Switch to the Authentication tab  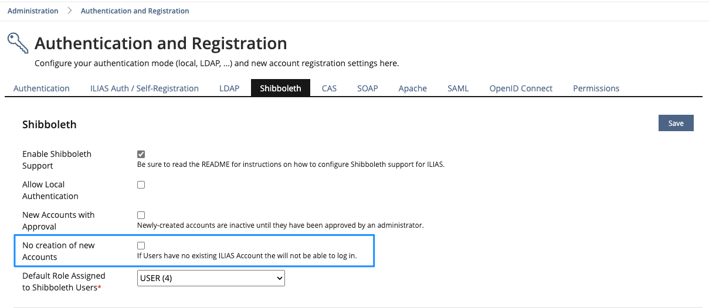(42, 88)
